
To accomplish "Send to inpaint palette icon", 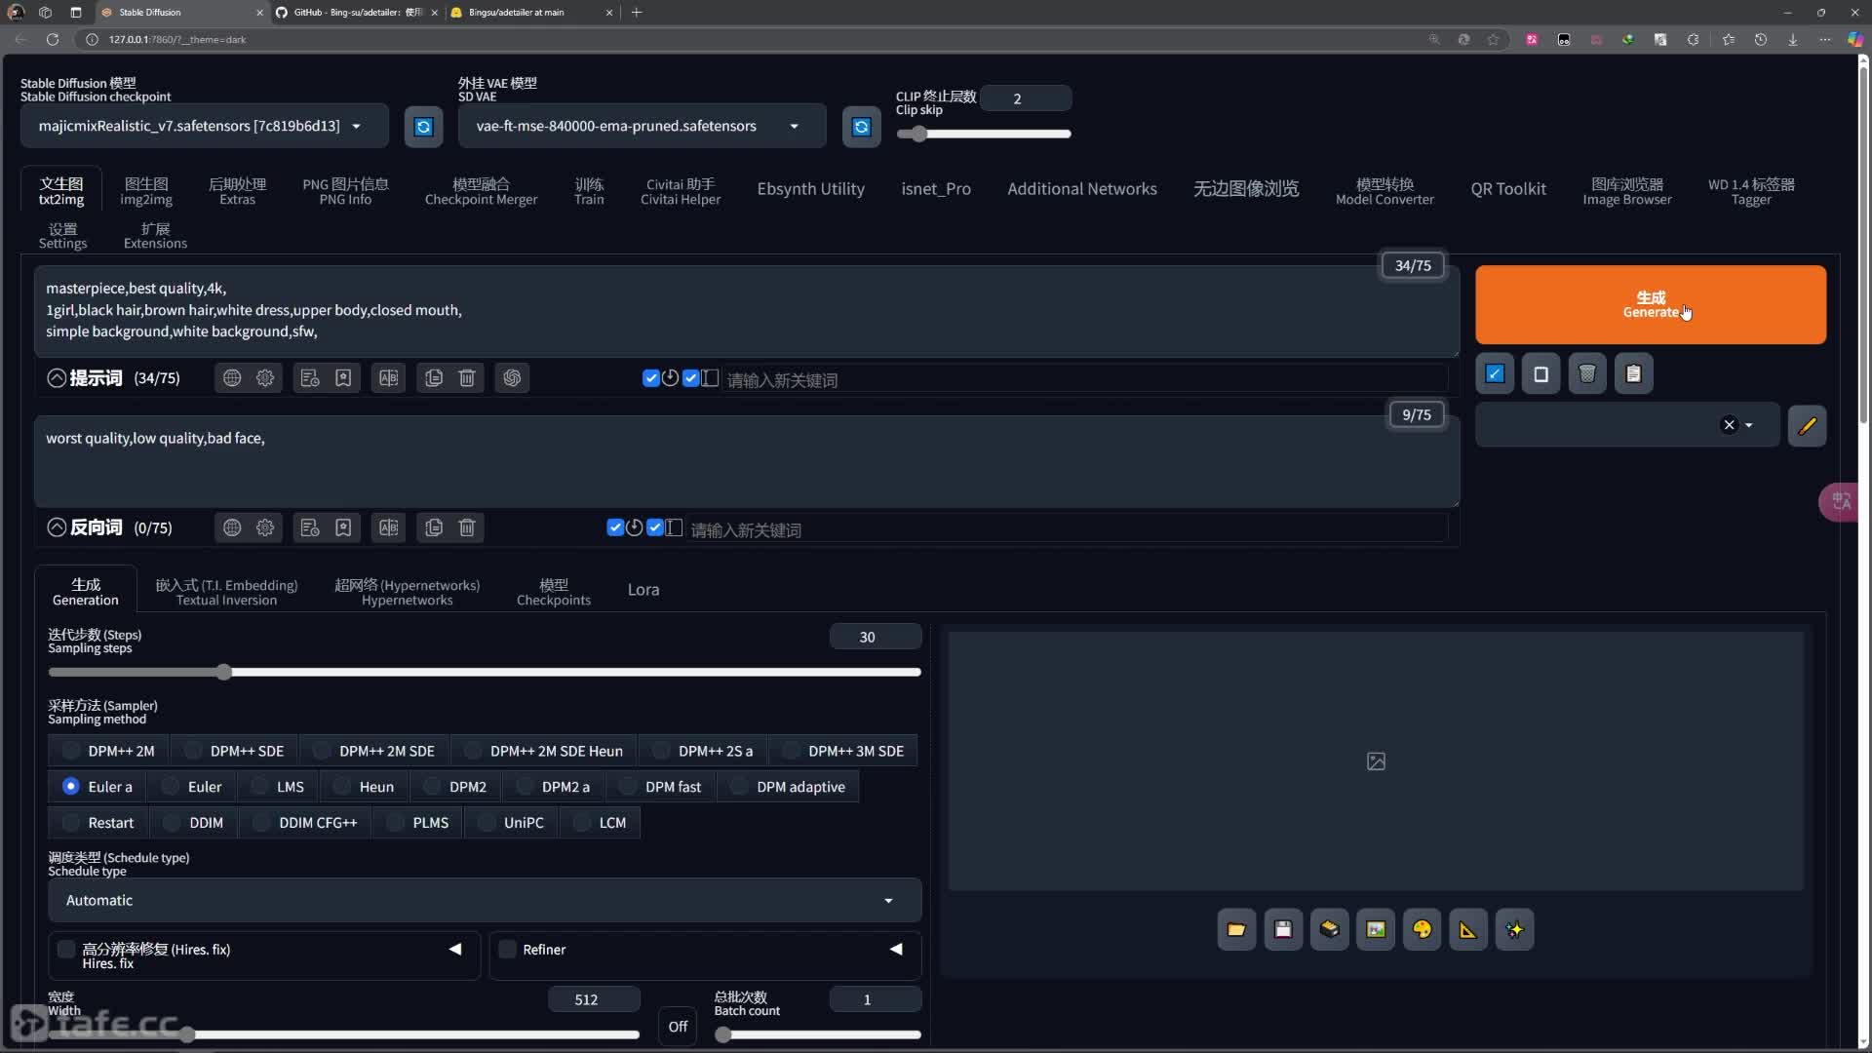I will [x=1422, y=930].
